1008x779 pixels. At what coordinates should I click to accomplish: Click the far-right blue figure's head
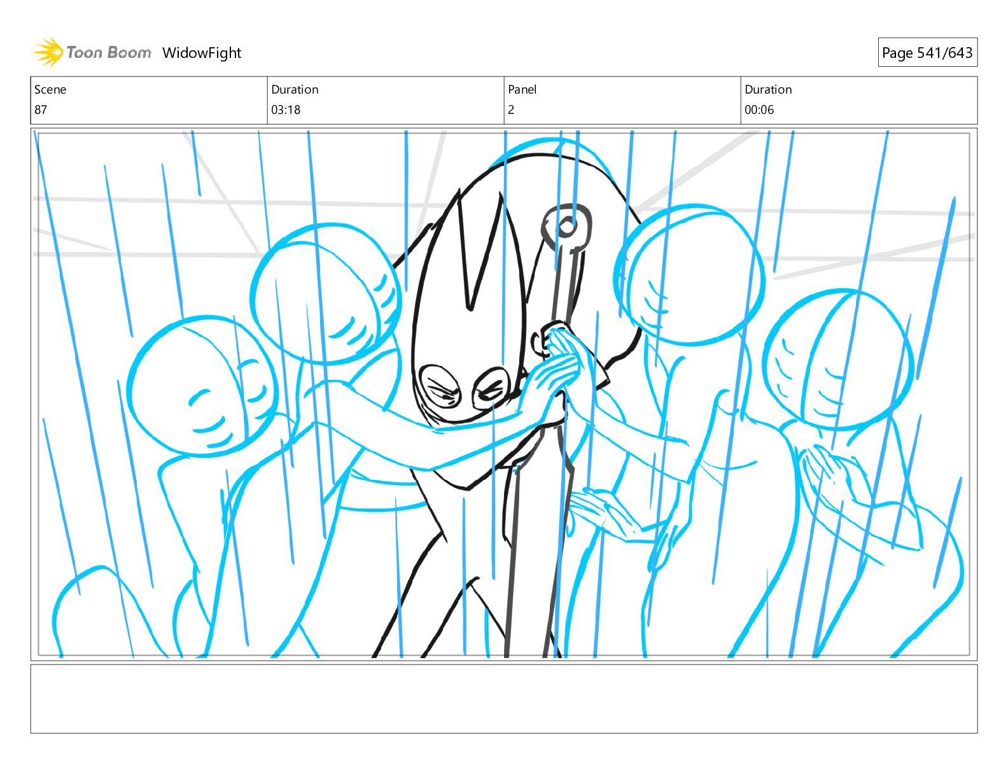(838, 360)
